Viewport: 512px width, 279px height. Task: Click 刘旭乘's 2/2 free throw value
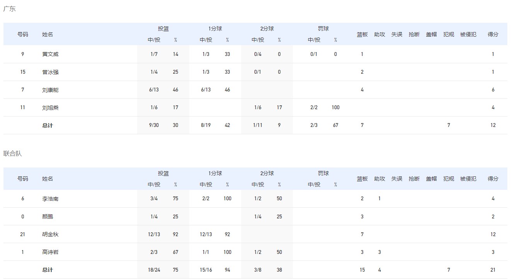pos(314,107)
